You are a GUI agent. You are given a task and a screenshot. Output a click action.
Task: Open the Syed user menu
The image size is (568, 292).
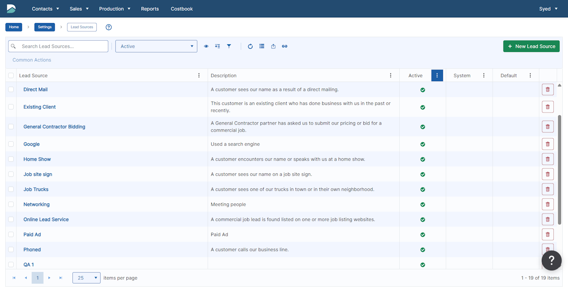click(548, 9)
